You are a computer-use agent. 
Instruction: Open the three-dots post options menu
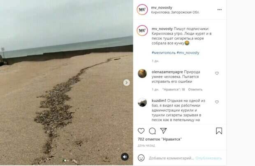point(220,9)
